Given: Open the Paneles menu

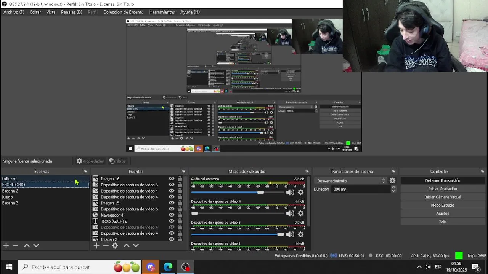Looking at the screenshot, I should click(x=71, y=12).
